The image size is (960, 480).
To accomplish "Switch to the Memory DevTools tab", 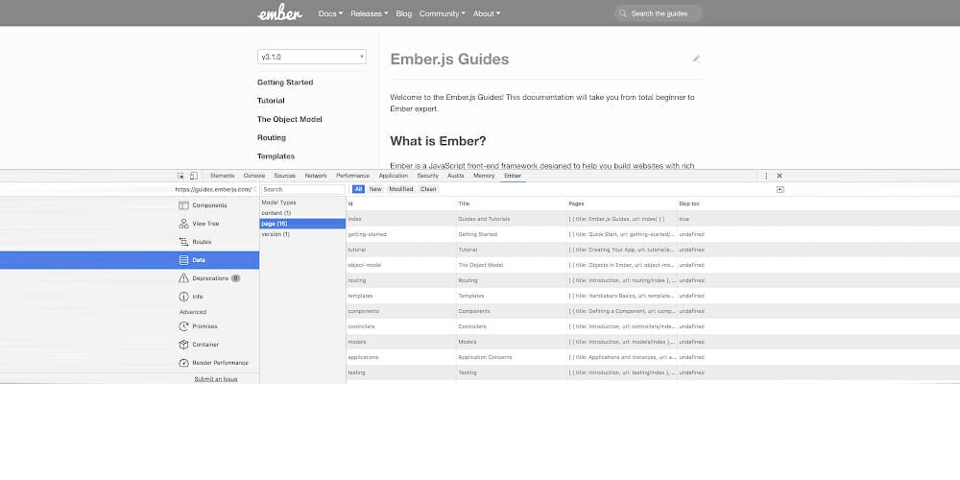I will (x=484, y=176).
